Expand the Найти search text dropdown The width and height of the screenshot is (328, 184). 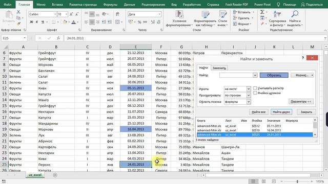coord(255,75)
